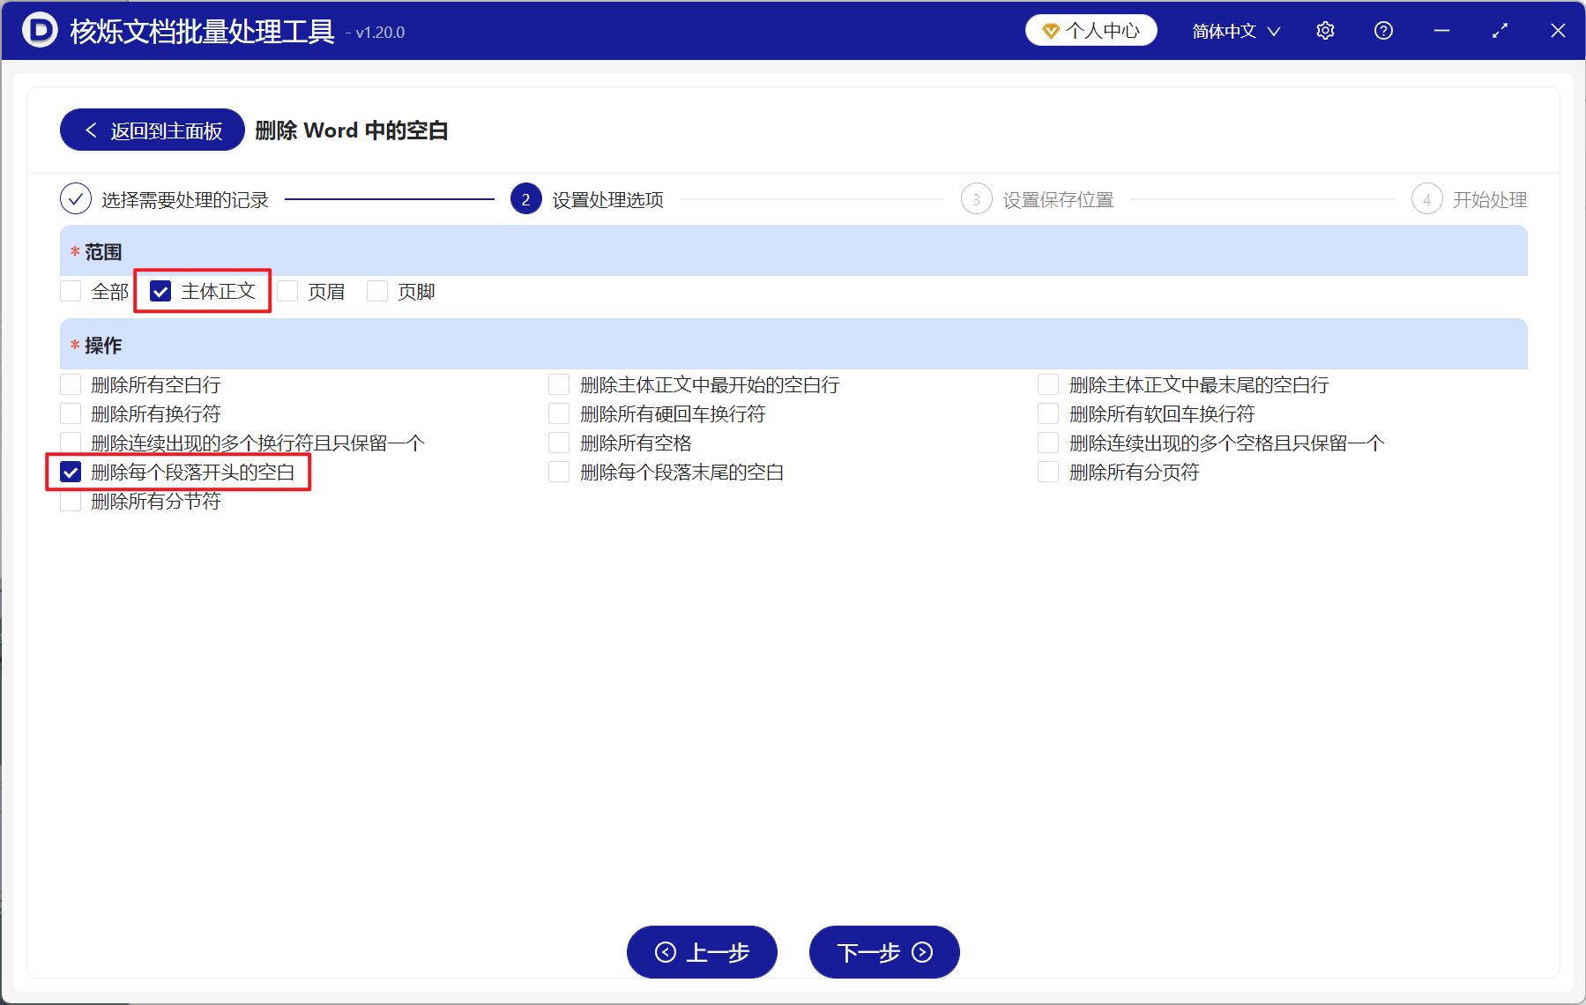Click the 上一步 button
1586x1005 pixels.
[x=702, y=953]
